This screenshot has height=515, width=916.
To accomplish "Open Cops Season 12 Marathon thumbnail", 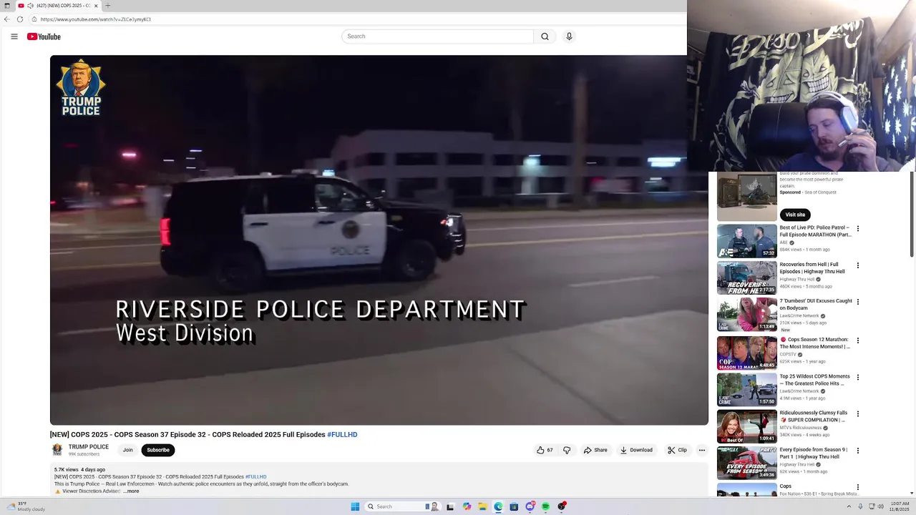I will [747, 353].
